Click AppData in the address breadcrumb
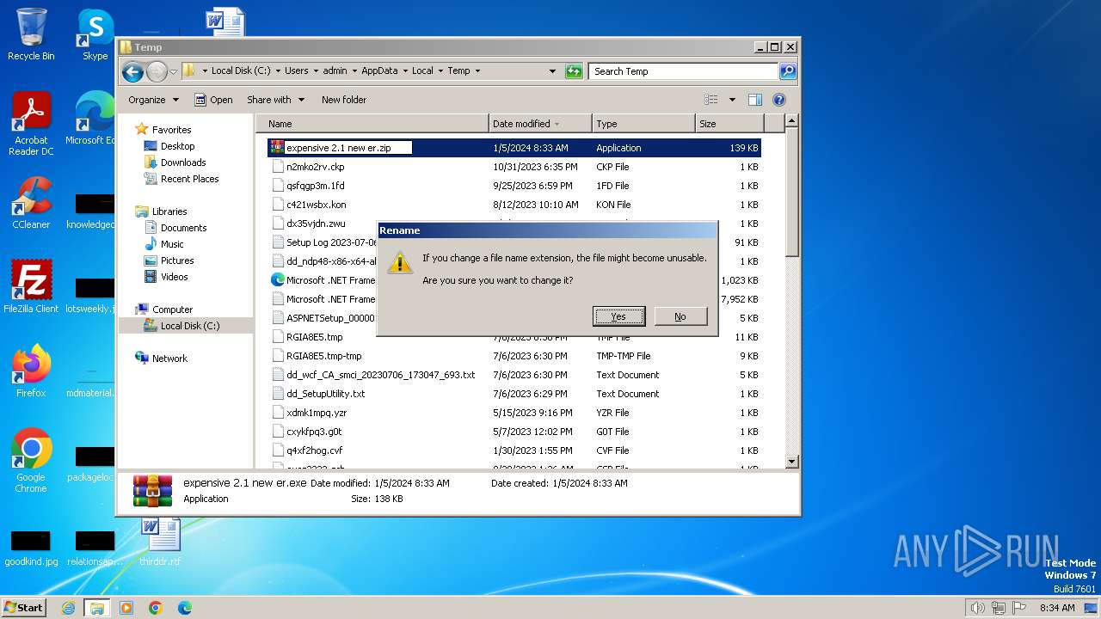This screenshot has width=1101, height=619. pyautogui.click(x=379, y=71)
